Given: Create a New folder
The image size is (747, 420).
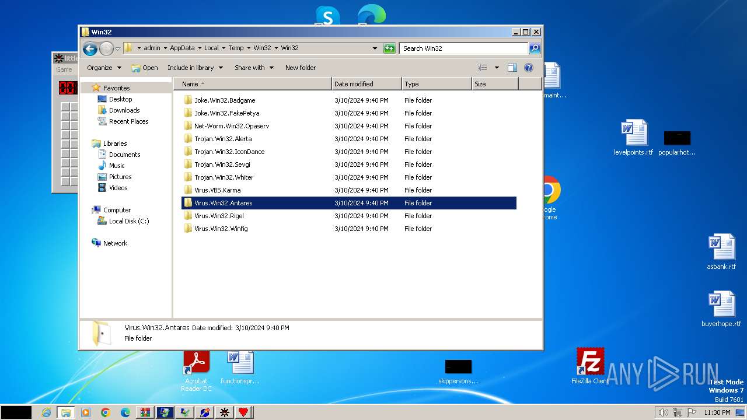Looking at the screenshot, I should [x=301, y=68].
